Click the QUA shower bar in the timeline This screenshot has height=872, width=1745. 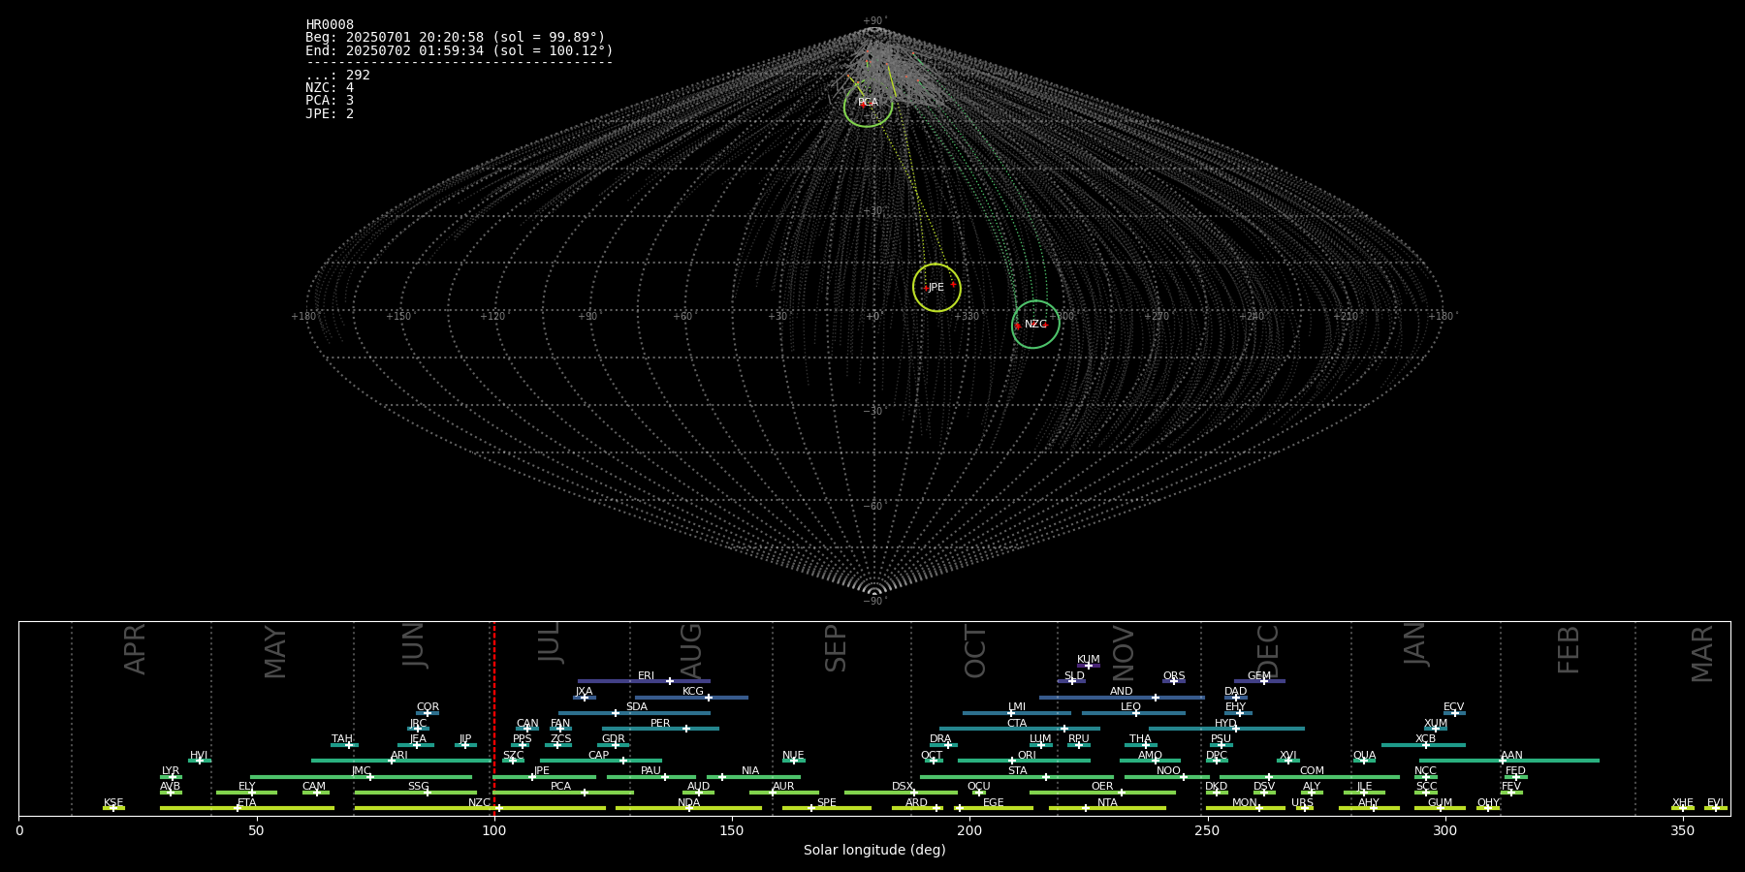pyautogui.click(x=1364, y=761)
